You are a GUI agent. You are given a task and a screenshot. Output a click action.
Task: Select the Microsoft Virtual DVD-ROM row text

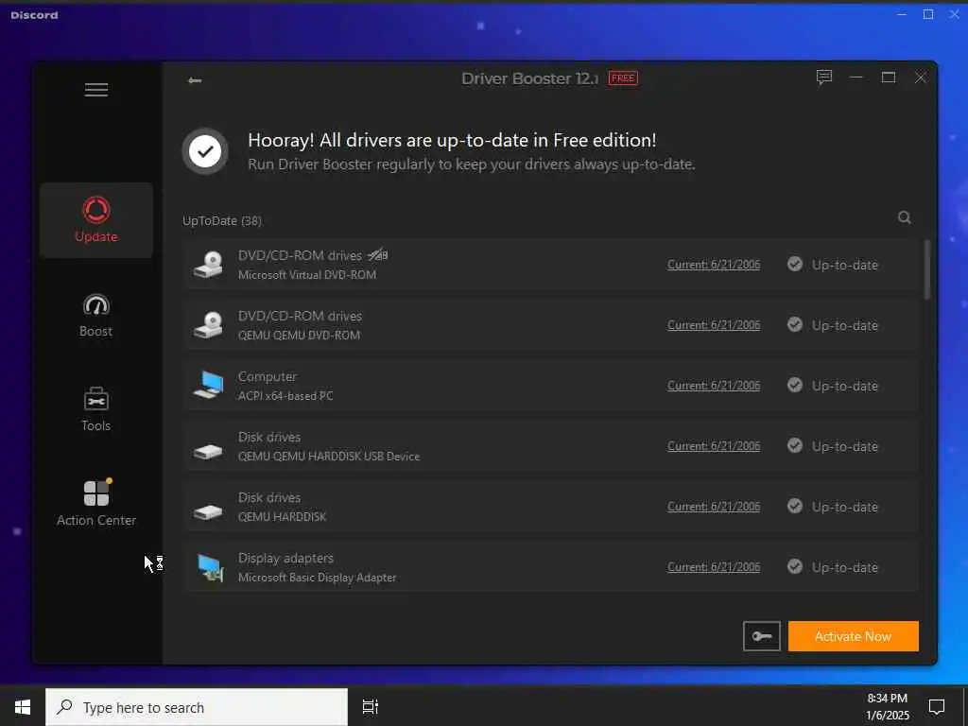[307, 275]
